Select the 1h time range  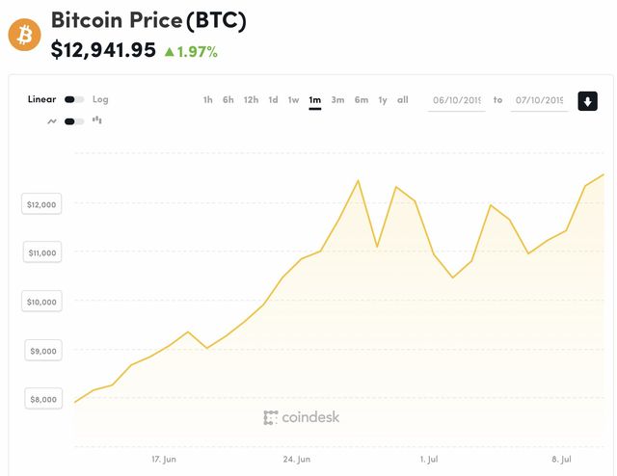pyautogui.click(x=207, y=100)
